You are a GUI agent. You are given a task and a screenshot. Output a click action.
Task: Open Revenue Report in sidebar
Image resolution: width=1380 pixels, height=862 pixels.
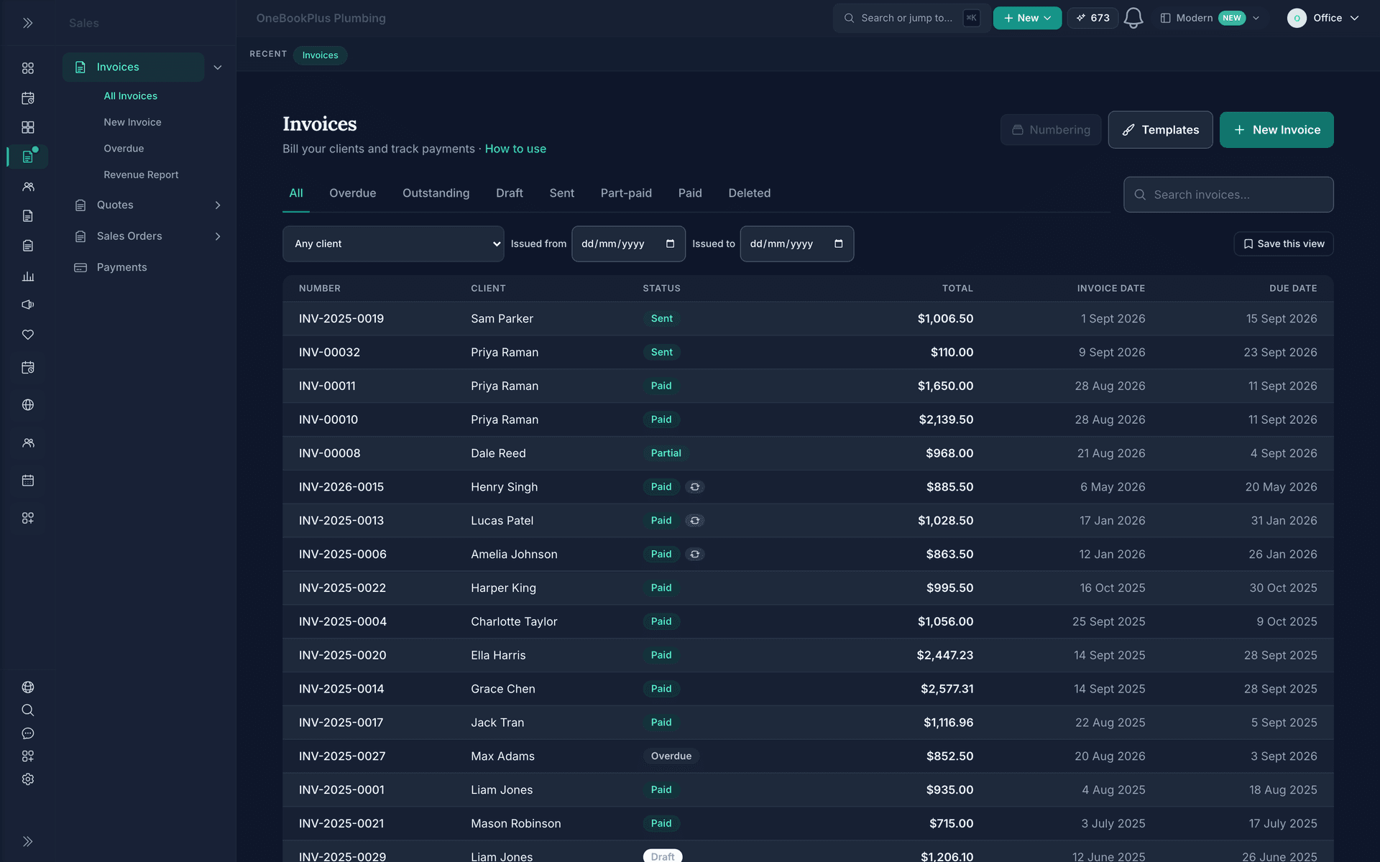pos(141,175)
